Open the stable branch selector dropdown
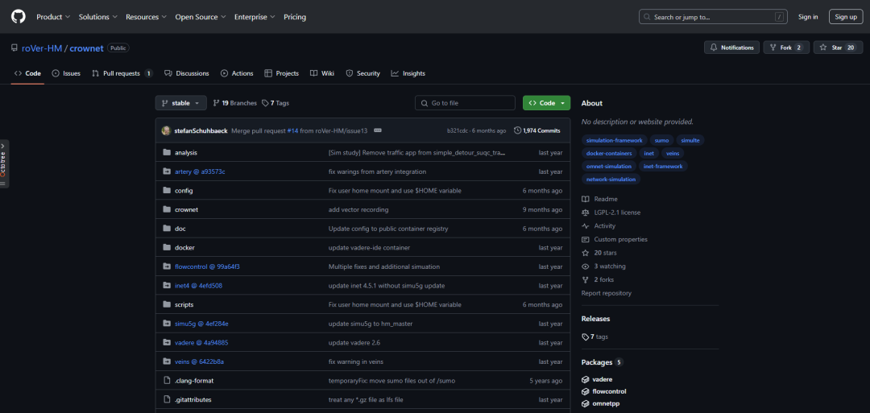The width and height of the screenshot is (870, 413). 181,103
